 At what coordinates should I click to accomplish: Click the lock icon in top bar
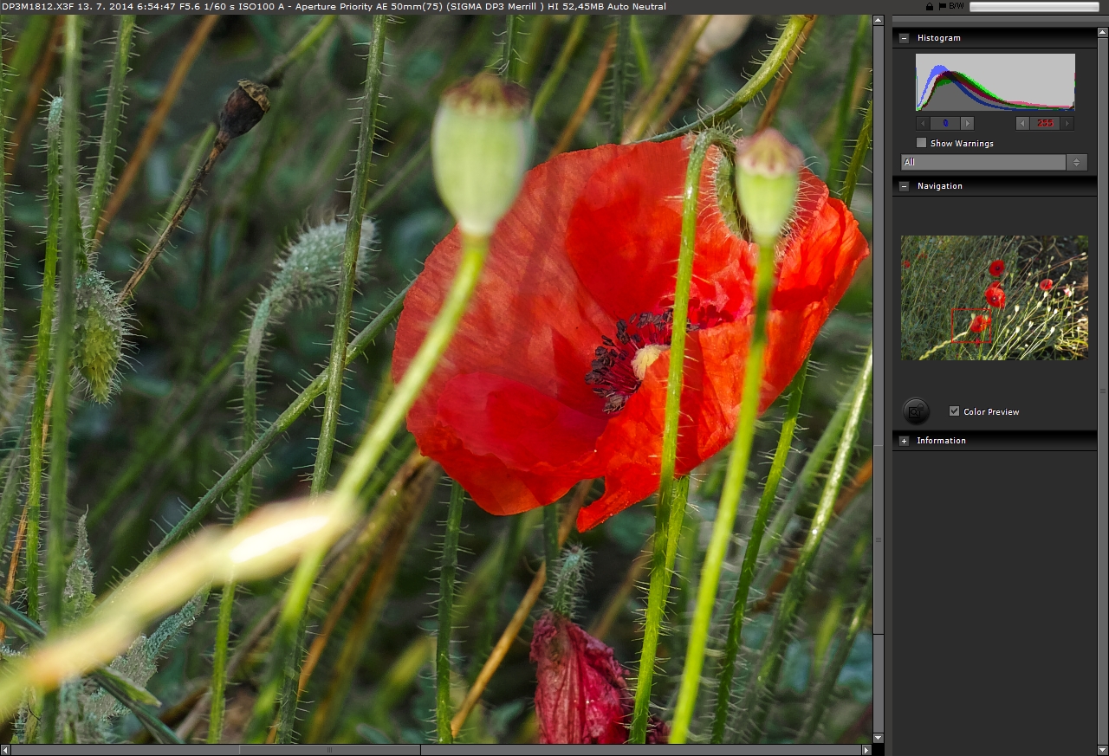pyautogui.click(x=930, y=6)
